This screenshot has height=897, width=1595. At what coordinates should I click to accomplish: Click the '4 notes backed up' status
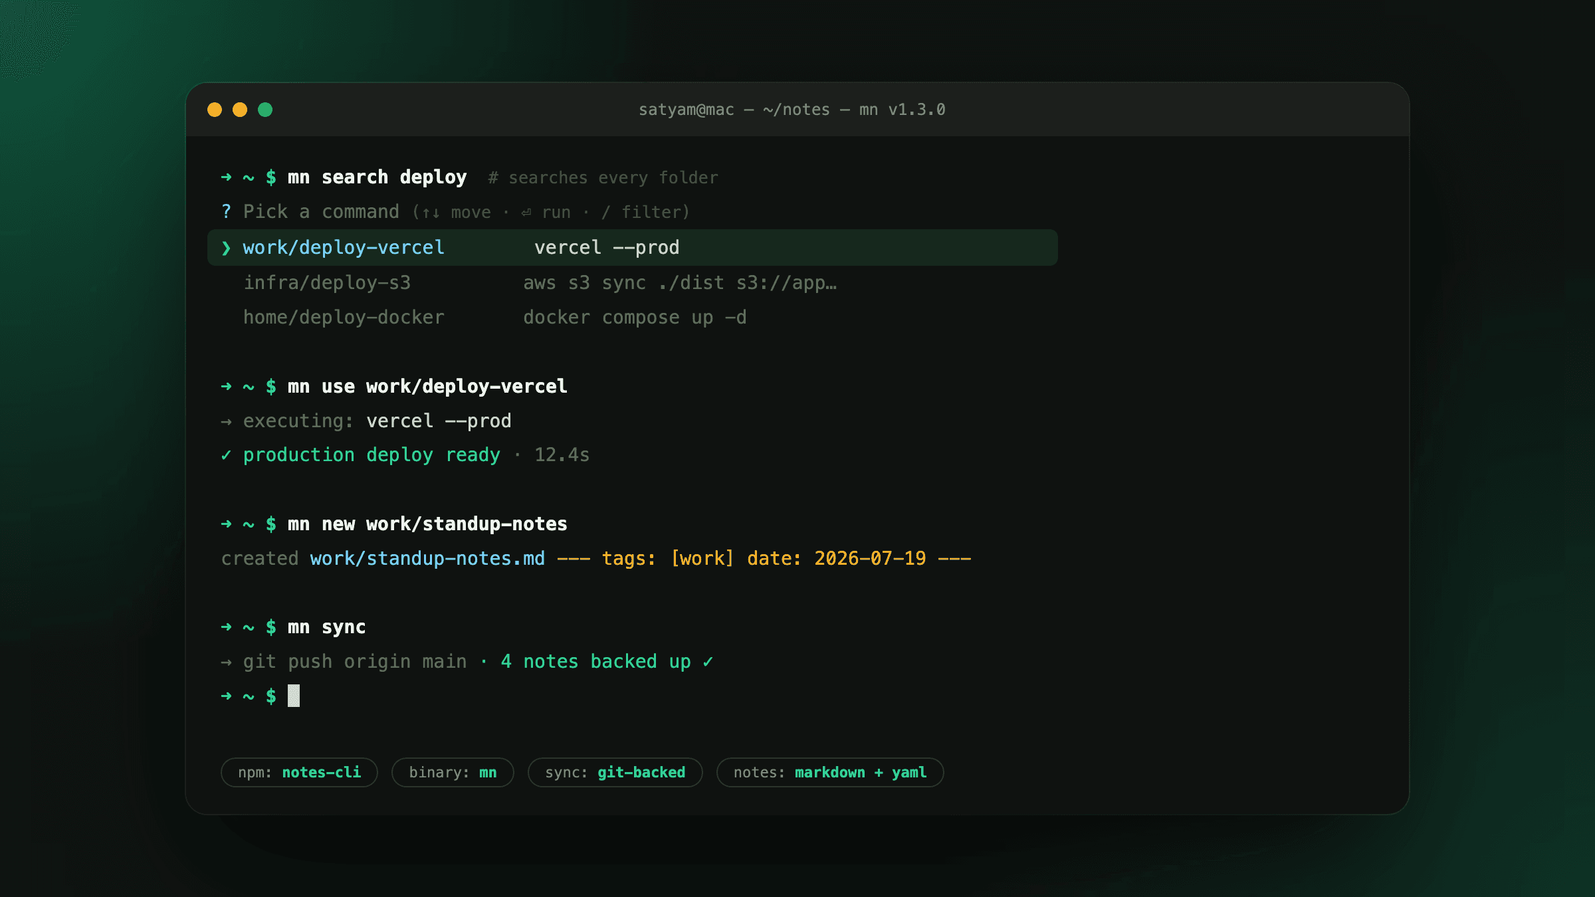click(x=595, y=662)
